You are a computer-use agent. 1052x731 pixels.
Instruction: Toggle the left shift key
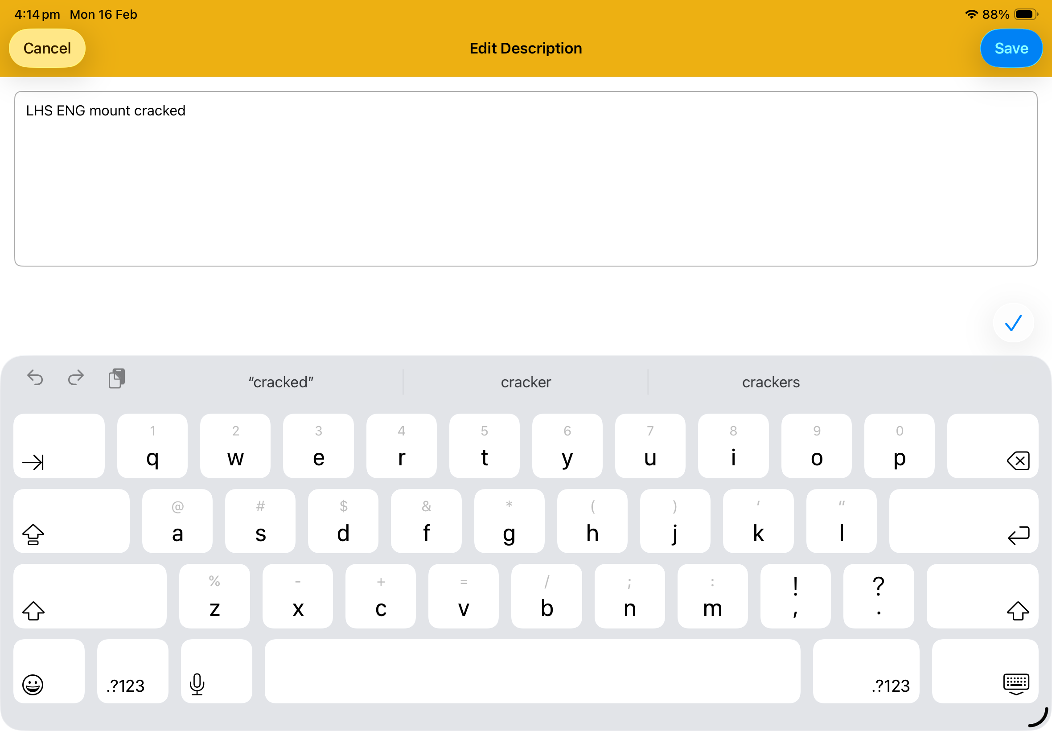(90, 596)
